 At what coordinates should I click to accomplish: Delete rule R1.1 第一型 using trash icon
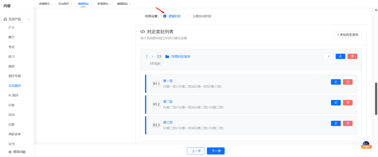tap(348, 82)
